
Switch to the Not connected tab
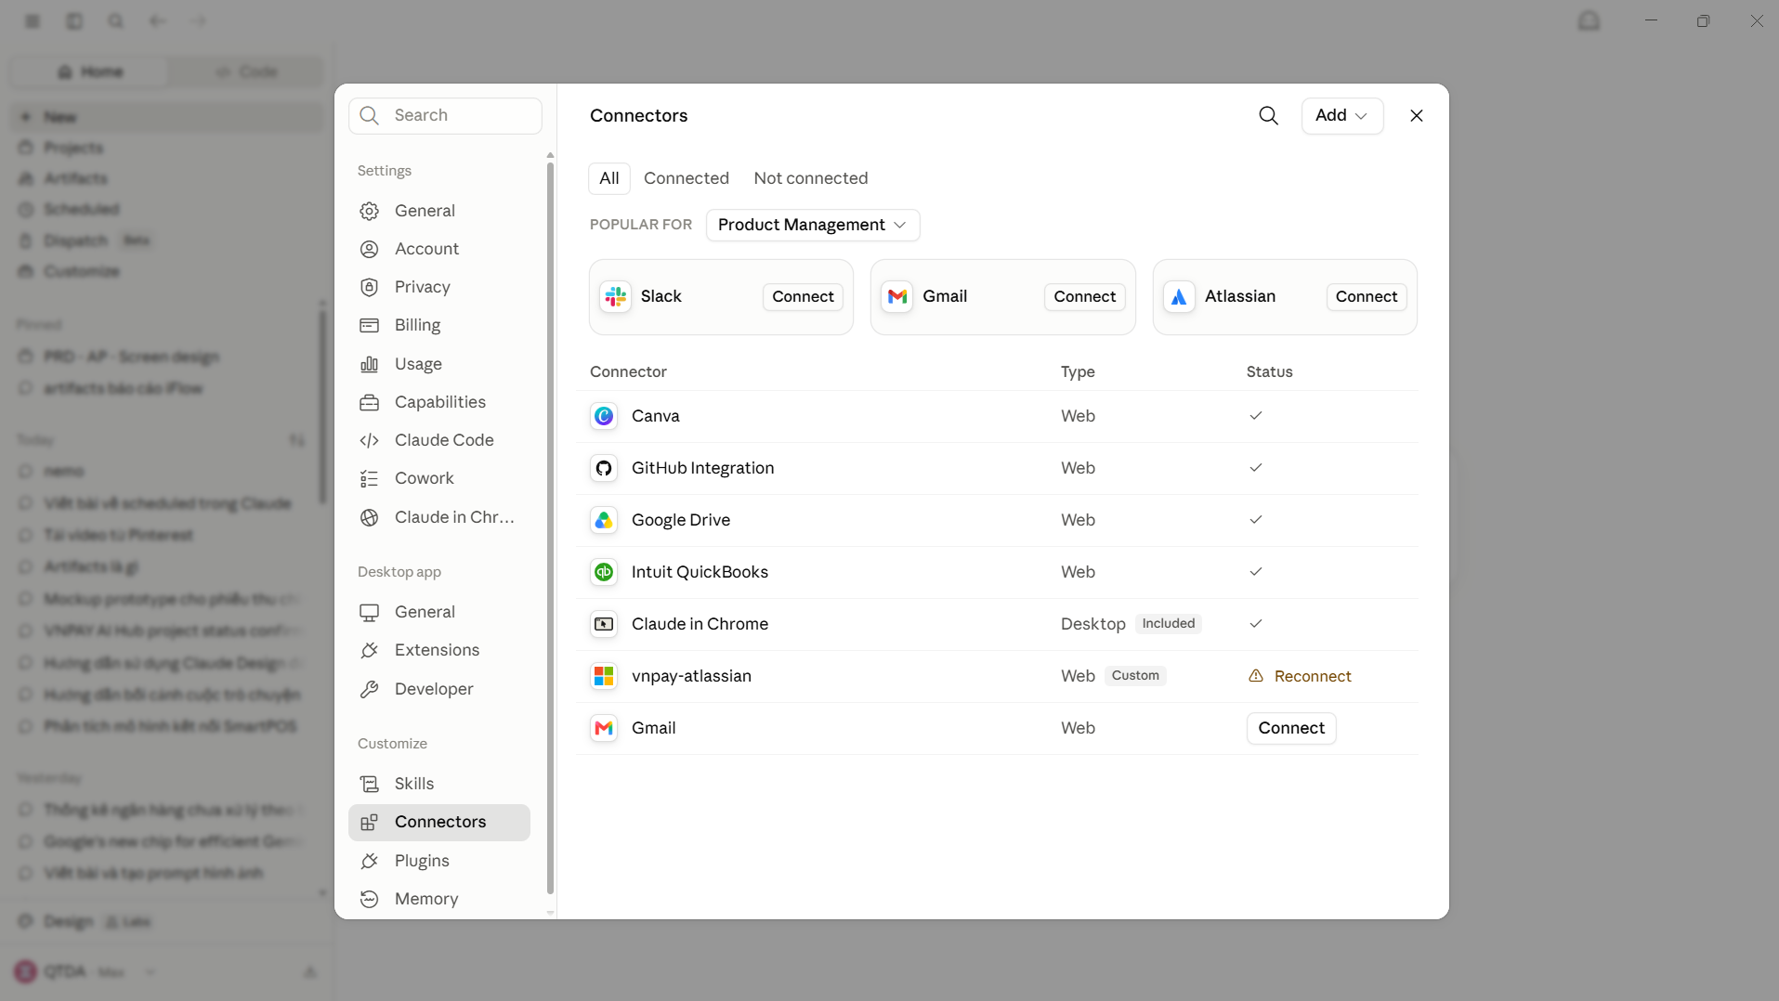pos(811,178)
